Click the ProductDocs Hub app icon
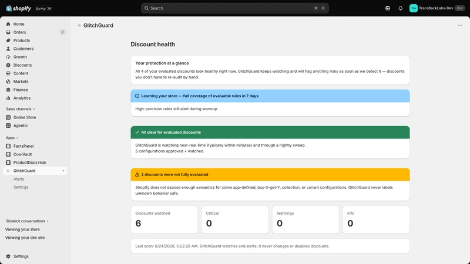470x264 pixels. coord(8,163)
